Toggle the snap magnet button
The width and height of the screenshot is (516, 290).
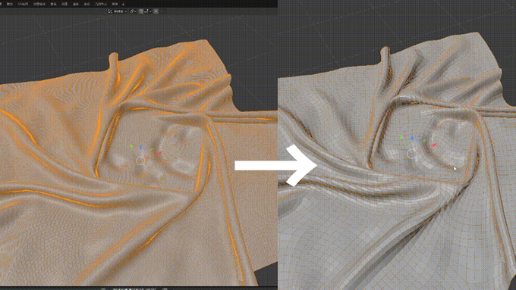coord(141,11)
